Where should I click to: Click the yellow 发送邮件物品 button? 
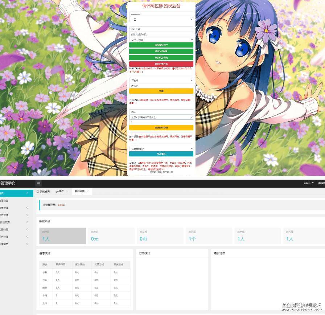[x=161, y=128]
